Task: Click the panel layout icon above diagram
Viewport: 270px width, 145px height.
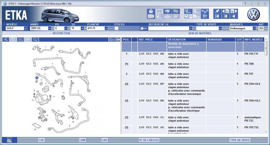Action: [x=112, y=40]
